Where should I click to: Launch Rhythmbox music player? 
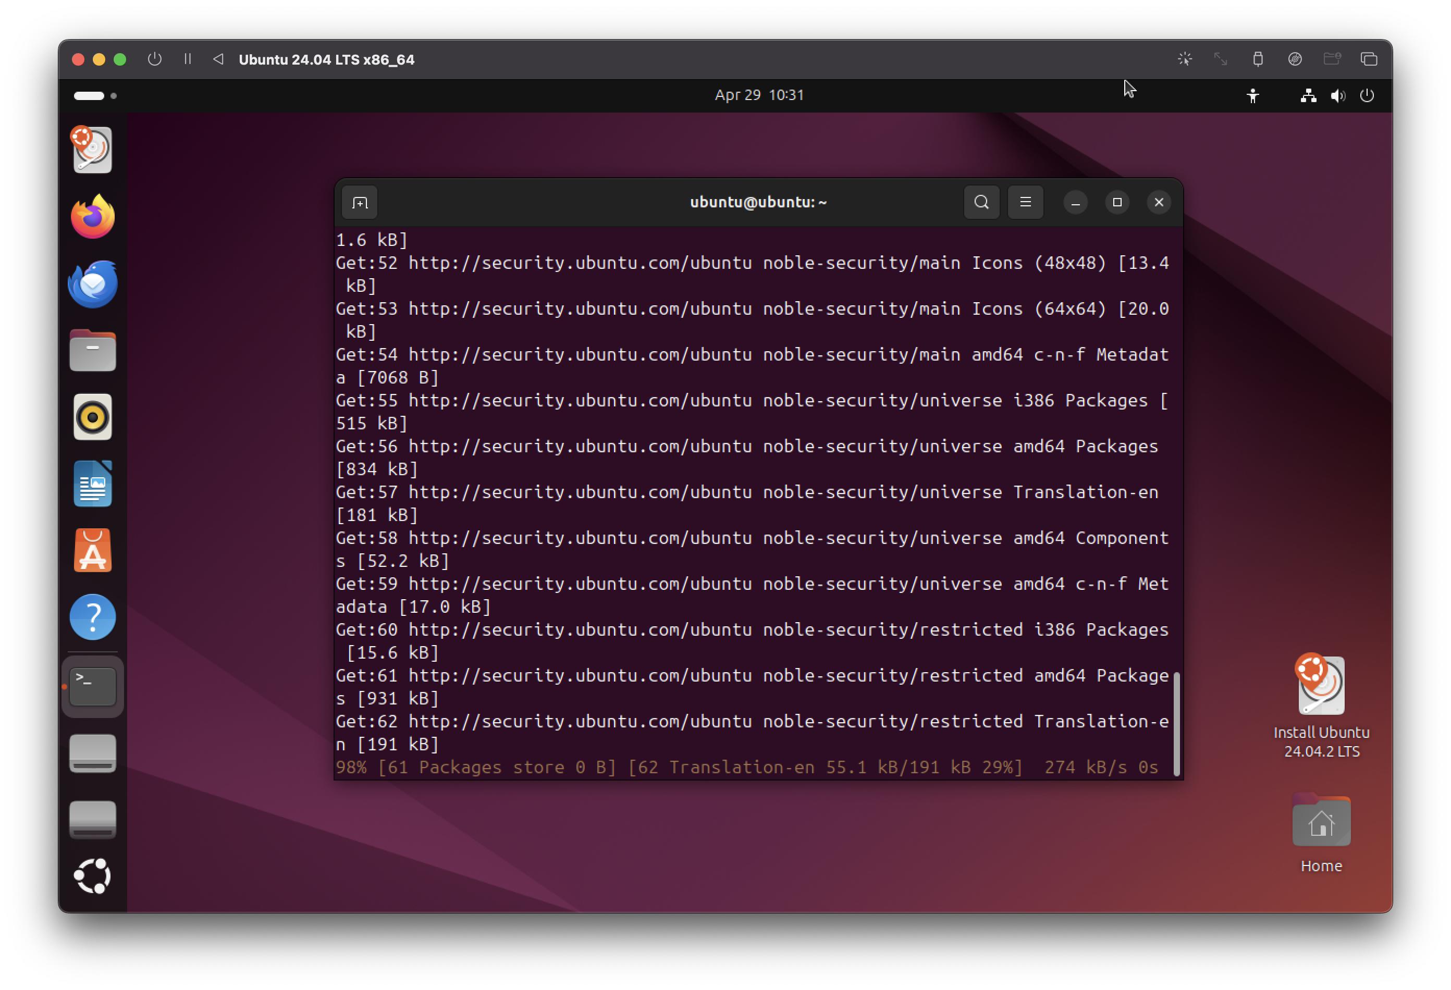coord(92,417)
